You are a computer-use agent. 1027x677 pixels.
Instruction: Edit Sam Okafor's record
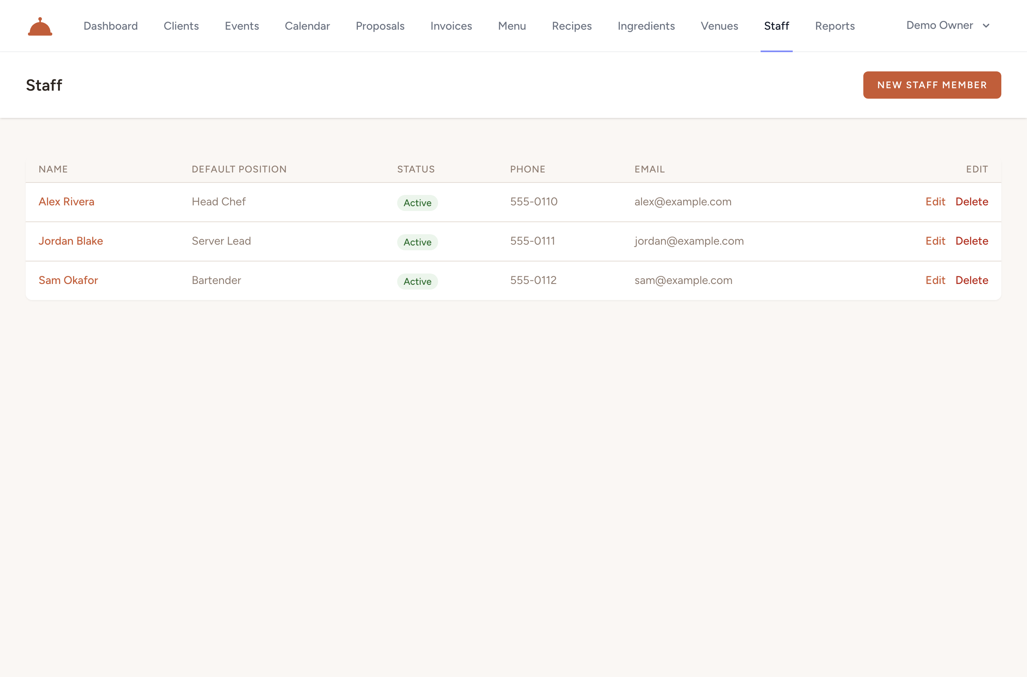[x=935, y=280]
